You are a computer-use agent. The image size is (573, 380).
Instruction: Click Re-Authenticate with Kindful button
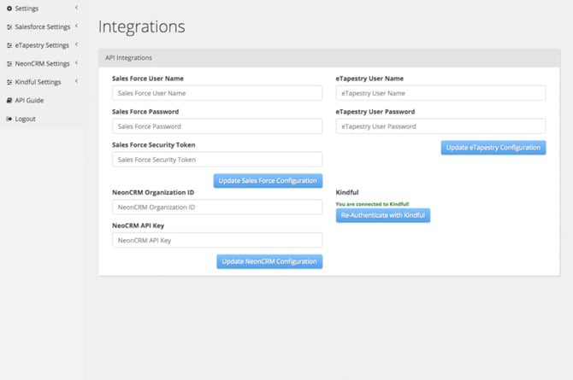(x=383, y=215)
